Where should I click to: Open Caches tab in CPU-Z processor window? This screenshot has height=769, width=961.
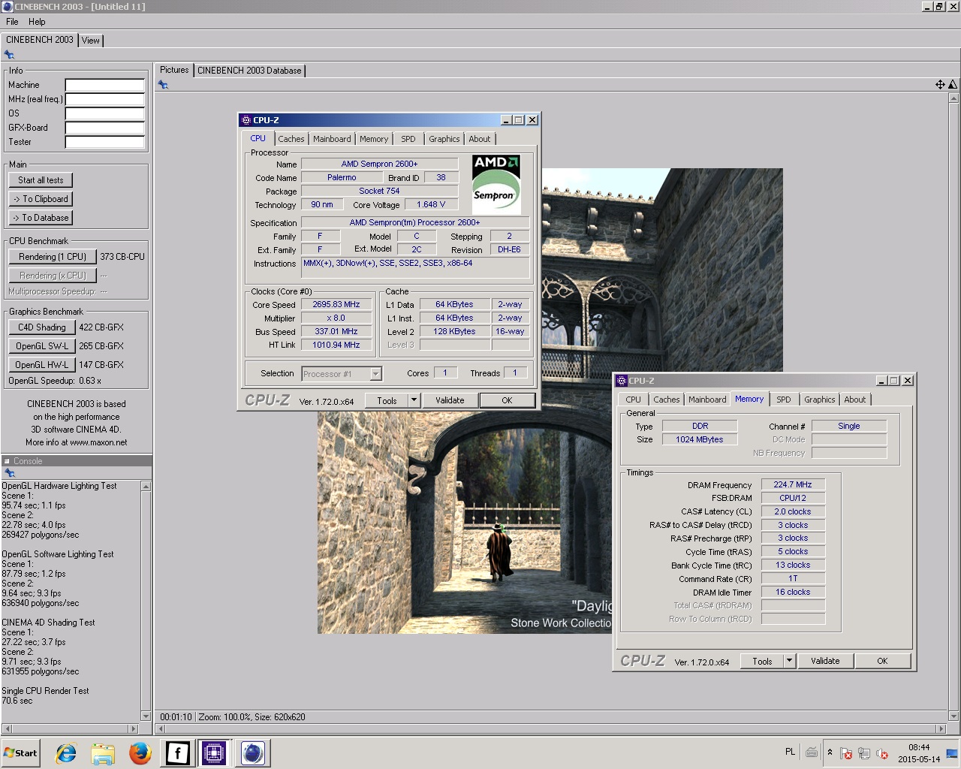click(291, 139)
